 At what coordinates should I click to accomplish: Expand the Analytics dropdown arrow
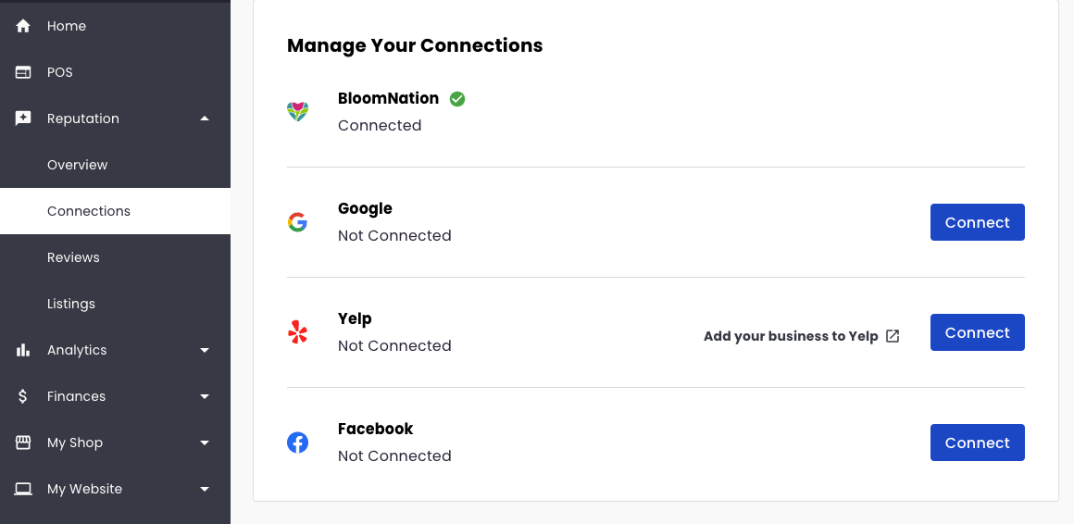[x=204, y=350]
